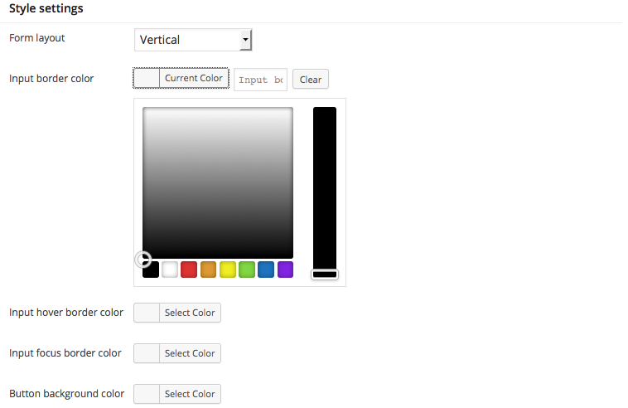Viewport: 628px width, 408px height.
Task: Click the circular picker handle on gradient
Action: click(x=143, y=260)
